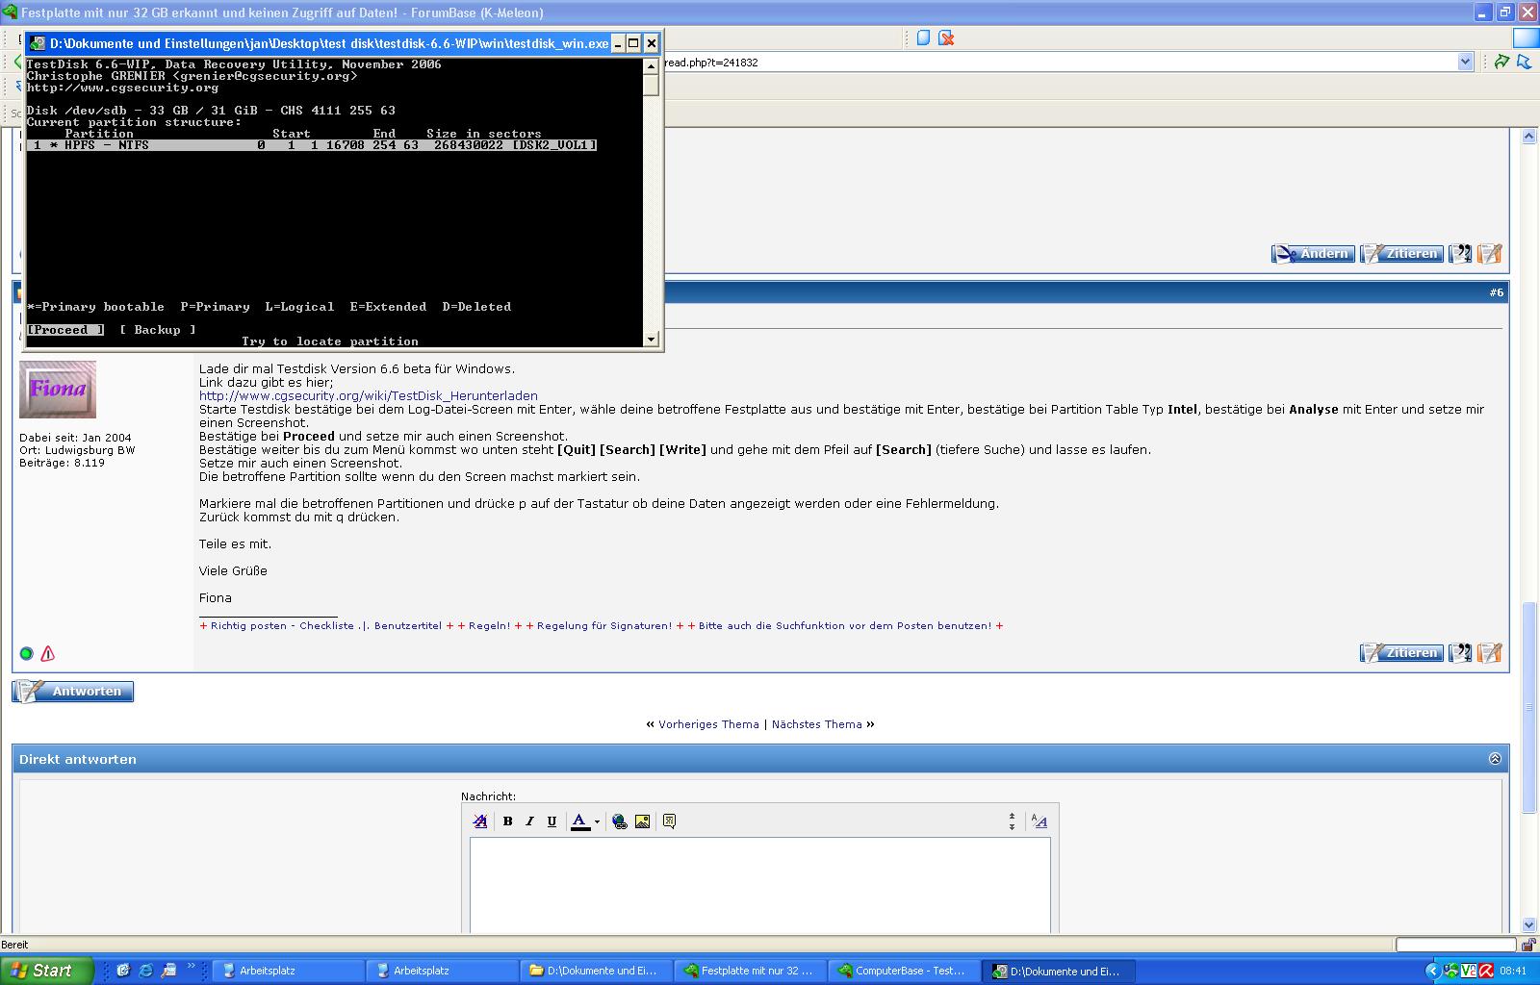Toggle bold formatting in reply editor
Image resolution: width=1540 pixels, height=985 pixels.
(507, 821)
